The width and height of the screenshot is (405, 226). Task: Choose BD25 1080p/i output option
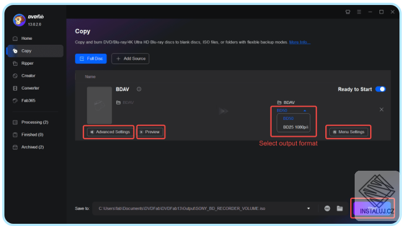pyautogui.click(x=295, y=127)
